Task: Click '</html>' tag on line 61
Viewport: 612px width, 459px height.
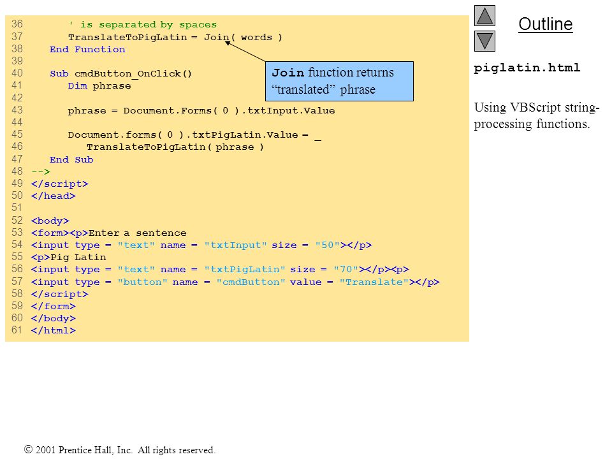Action: tap(54, 331)
